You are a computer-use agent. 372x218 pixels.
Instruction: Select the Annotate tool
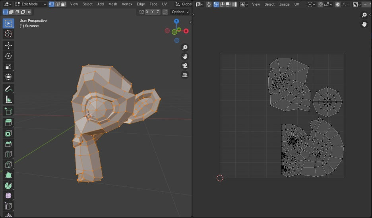click(8, 89)
